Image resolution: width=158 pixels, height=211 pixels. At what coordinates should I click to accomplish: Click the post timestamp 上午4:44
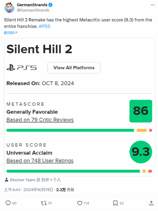[12, 190]
